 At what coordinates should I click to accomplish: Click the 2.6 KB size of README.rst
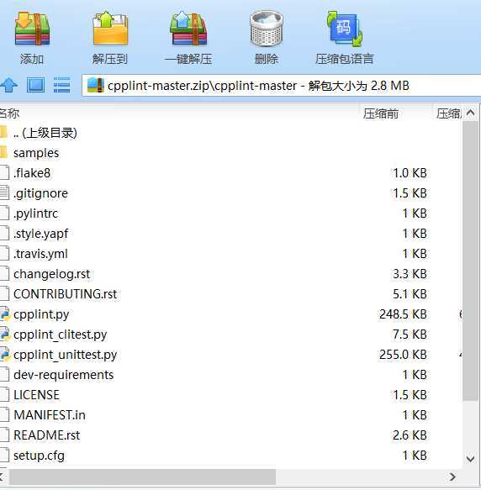point(410,435)
